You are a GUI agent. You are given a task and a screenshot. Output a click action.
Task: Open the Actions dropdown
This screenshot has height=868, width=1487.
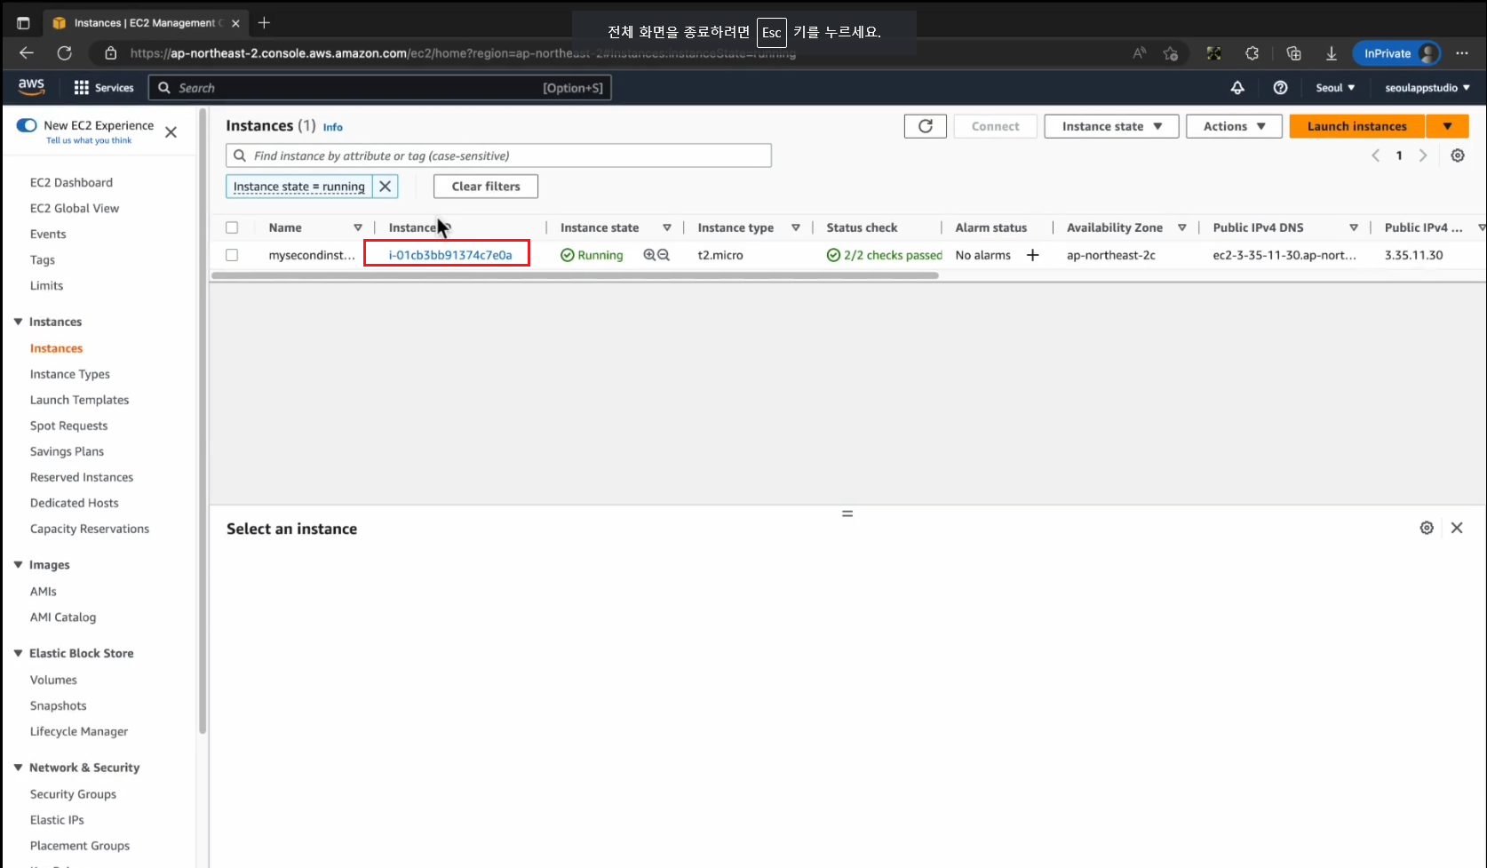(1234, 126)
